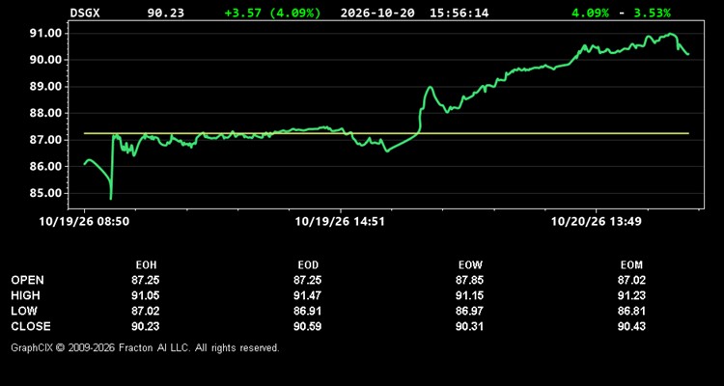Click EOW close value 90.31

(x=469, y=326)
